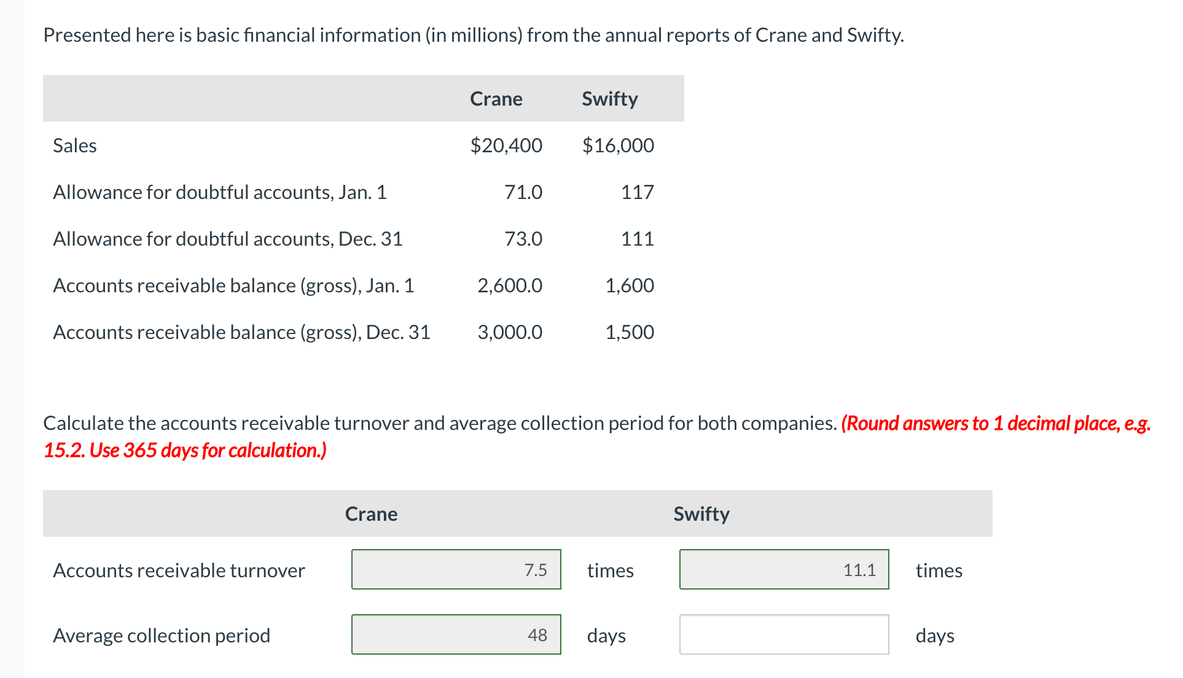Select the Allowance for doubtful accounts, Jan. 1 row label
The width and height of the screenshot is (1183, 678).
(x=218, y=192)
